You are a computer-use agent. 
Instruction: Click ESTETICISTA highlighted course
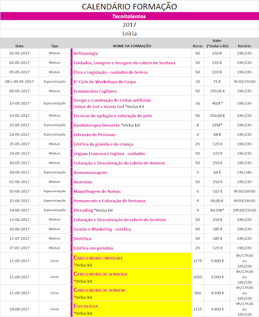click(x=86, y=306)
